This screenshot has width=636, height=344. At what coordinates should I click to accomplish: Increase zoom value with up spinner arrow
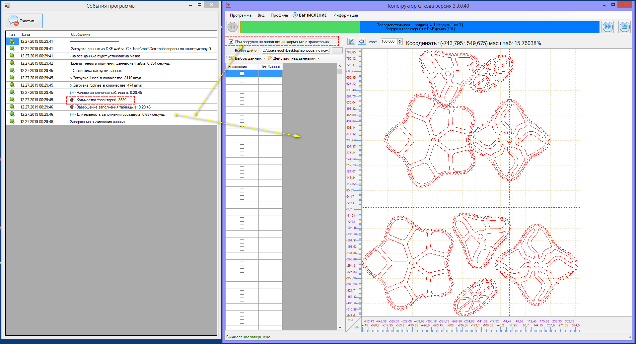click(400, 40)
